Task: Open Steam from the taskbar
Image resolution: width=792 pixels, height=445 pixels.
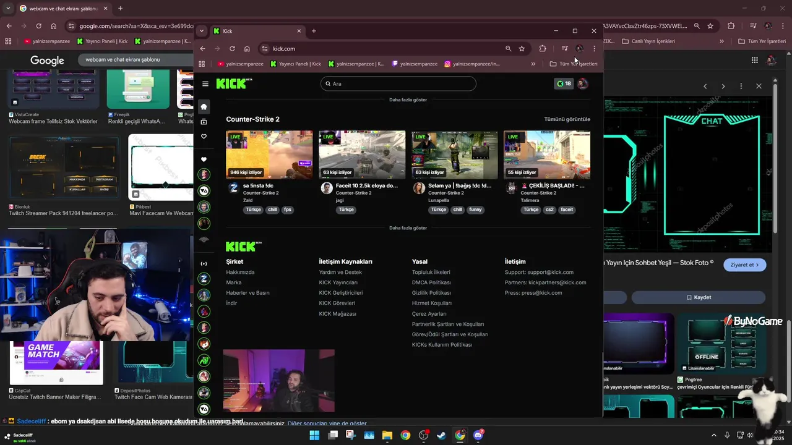Action: [441, 435]
